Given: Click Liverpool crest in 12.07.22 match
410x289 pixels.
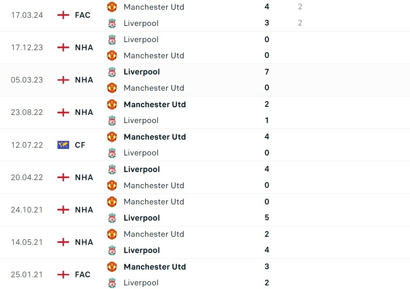Looking at the screenshot, I should (x=112, y=153).
